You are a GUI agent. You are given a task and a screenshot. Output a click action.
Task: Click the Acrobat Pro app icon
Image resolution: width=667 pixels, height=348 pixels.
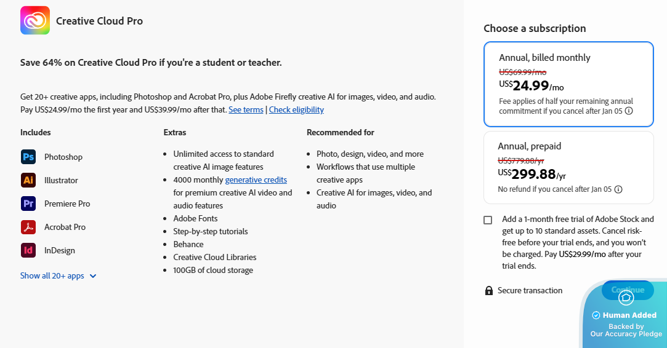pos(28,227)
